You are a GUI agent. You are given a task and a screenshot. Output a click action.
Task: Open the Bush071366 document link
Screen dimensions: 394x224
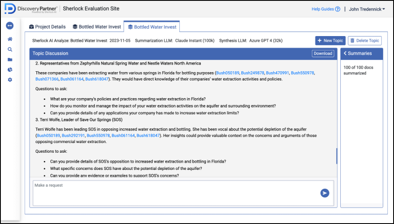pos(47,79)
